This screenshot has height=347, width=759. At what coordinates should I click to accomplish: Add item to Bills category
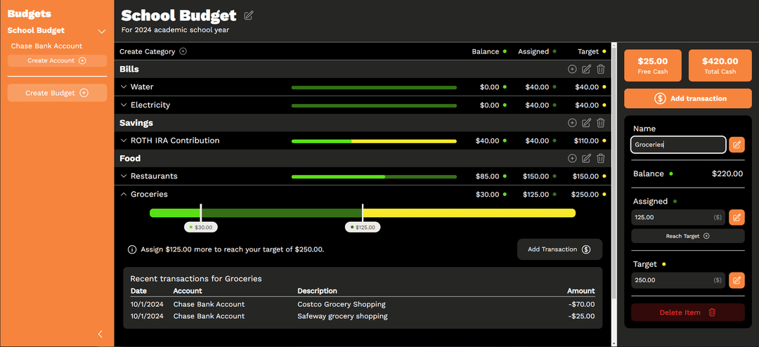coord(572,69)
